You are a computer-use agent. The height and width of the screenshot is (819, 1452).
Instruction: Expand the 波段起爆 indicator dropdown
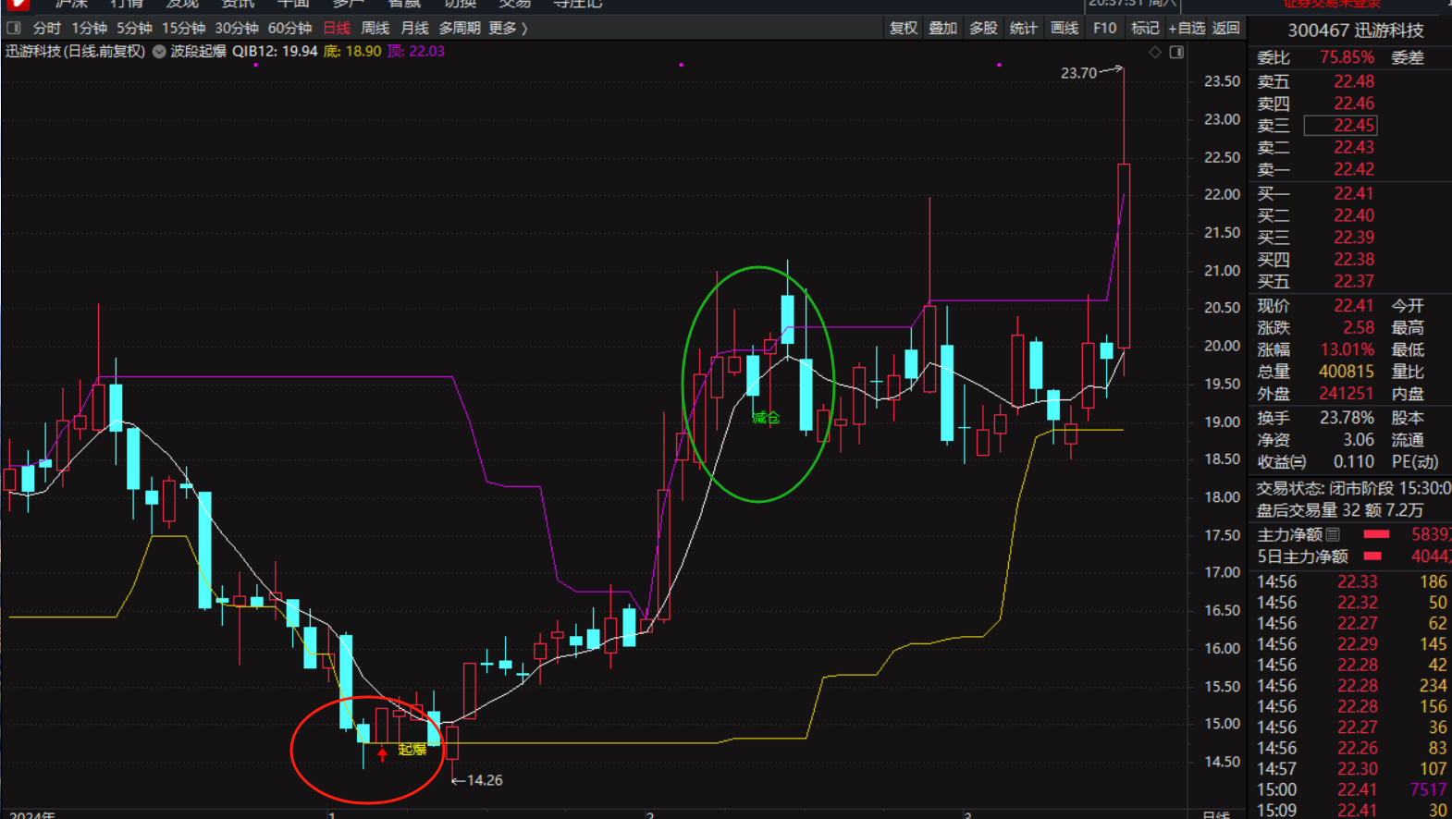click(159, 52)
